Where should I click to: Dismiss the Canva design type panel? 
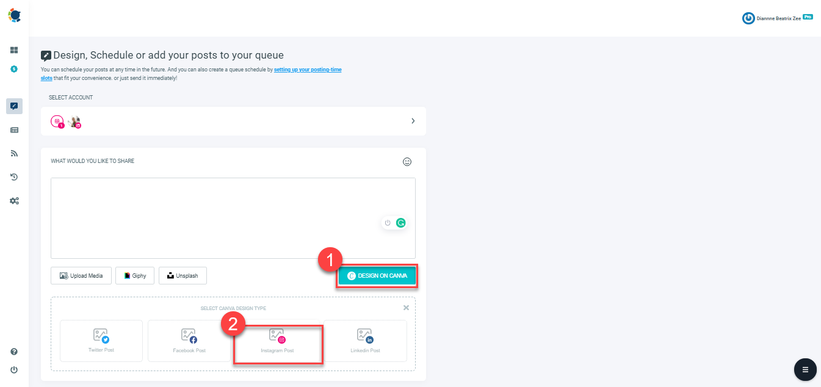pyautogui.click(x=406, y=308)
